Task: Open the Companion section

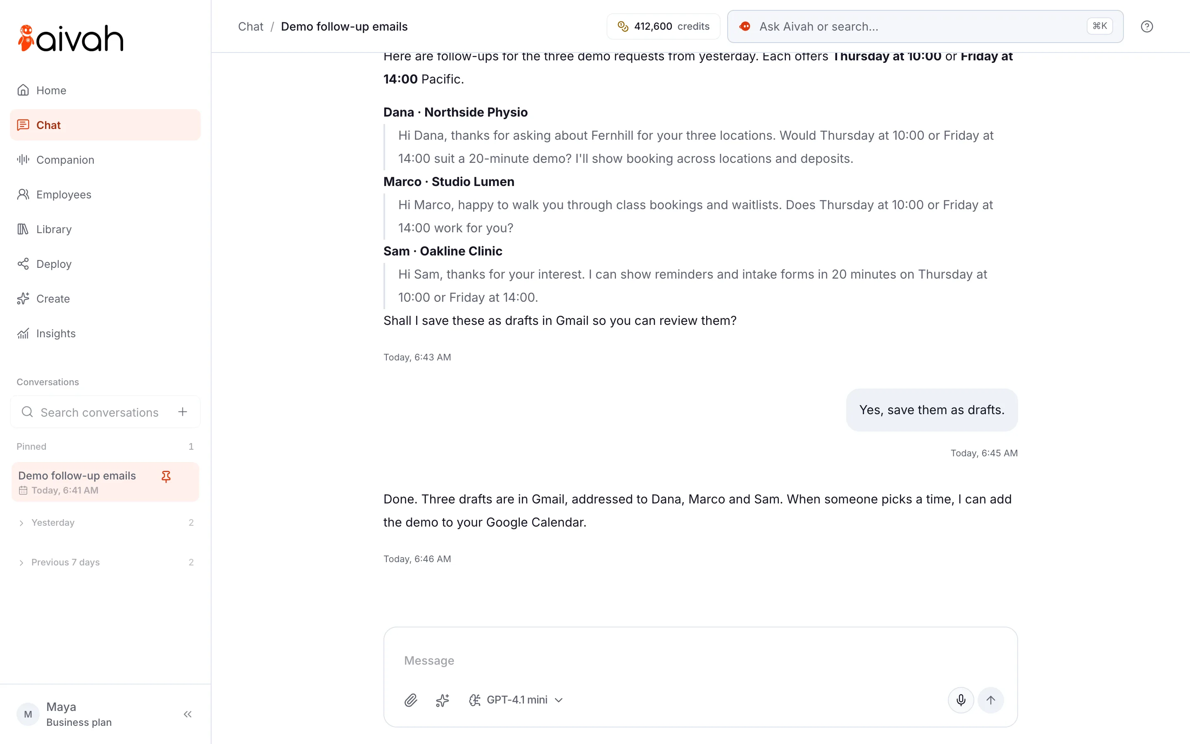Action: click(x=105, y=160)
